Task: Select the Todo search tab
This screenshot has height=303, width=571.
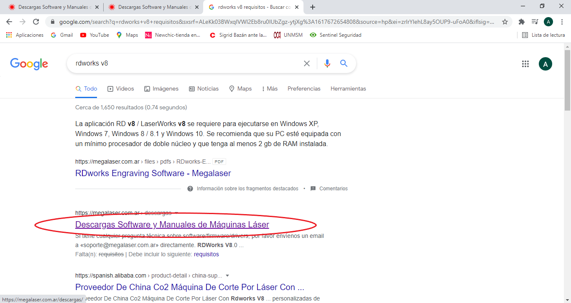Action: pos(86,88)
